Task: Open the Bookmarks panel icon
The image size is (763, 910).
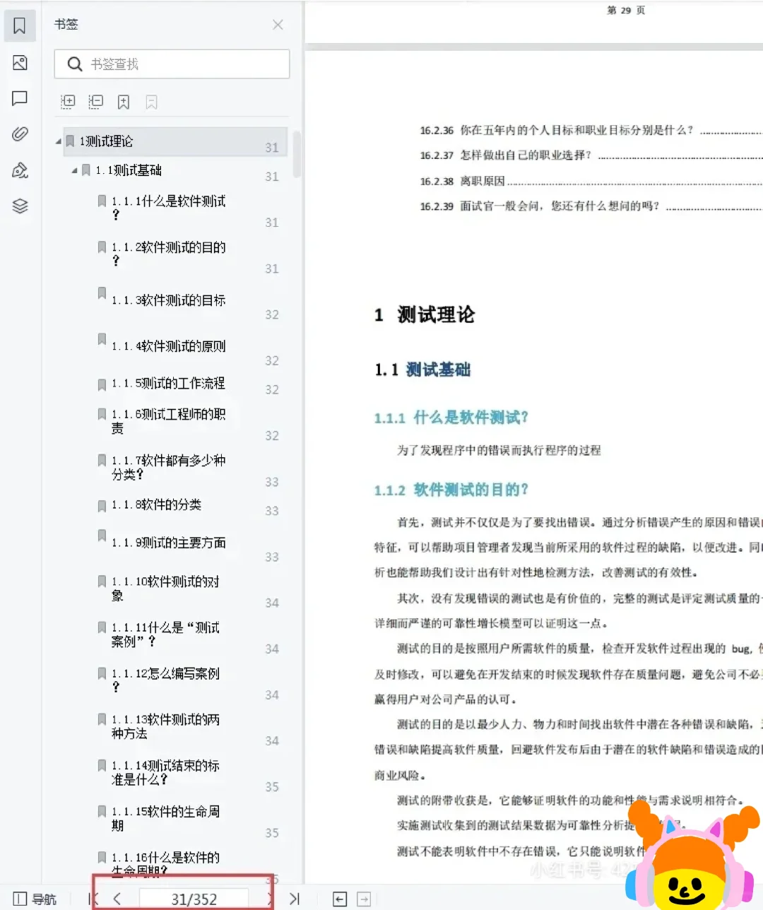Action: coord(20,25)
